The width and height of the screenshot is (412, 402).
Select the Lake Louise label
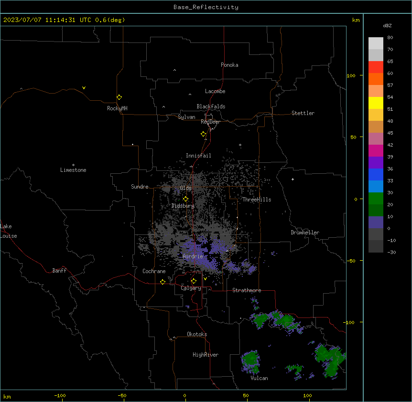pos(9,231)
